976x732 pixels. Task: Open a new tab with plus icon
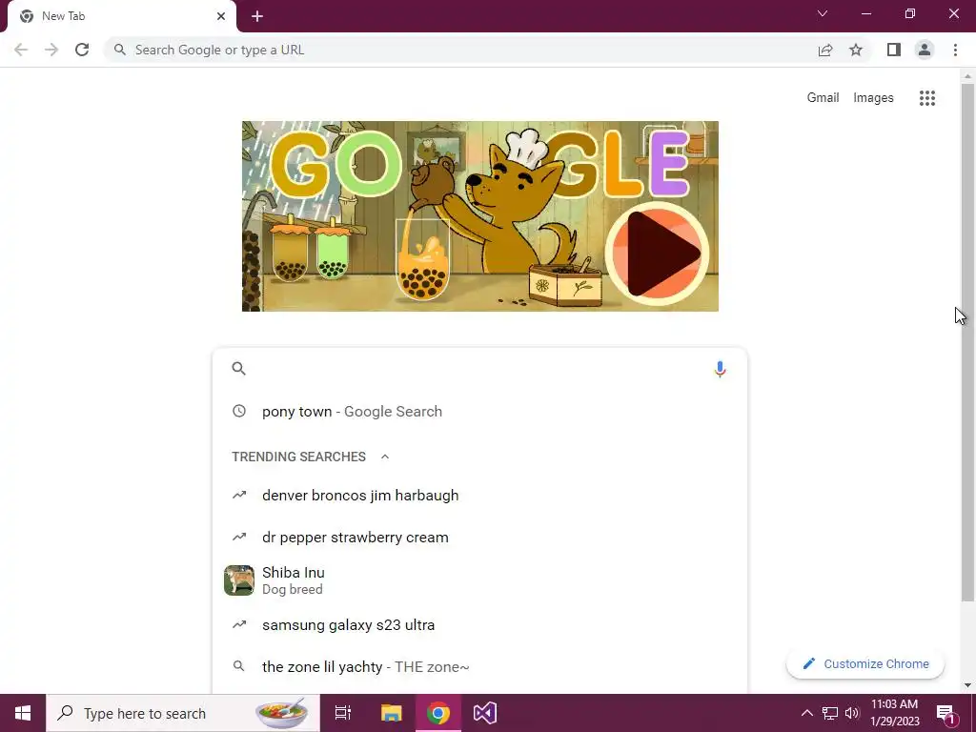257,16
